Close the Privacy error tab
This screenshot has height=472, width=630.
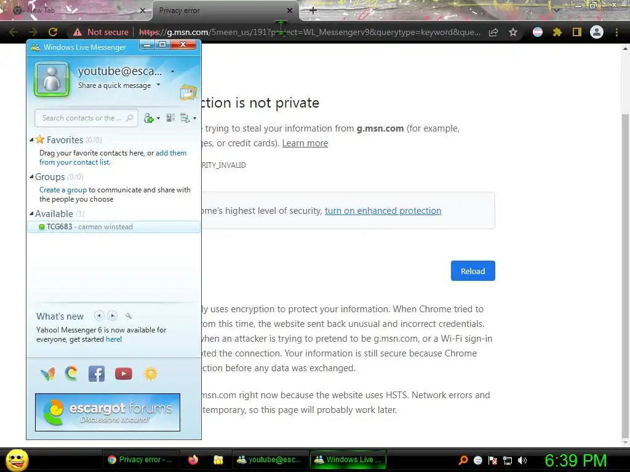click(x=290, y=10)
